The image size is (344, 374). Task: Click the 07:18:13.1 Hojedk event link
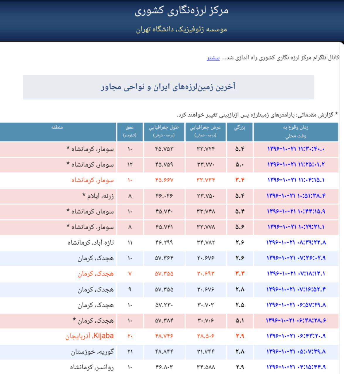(x=296, y=274)
